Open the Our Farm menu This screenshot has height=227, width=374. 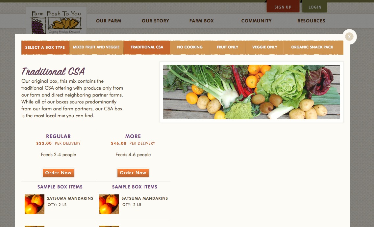click(109, 21)
